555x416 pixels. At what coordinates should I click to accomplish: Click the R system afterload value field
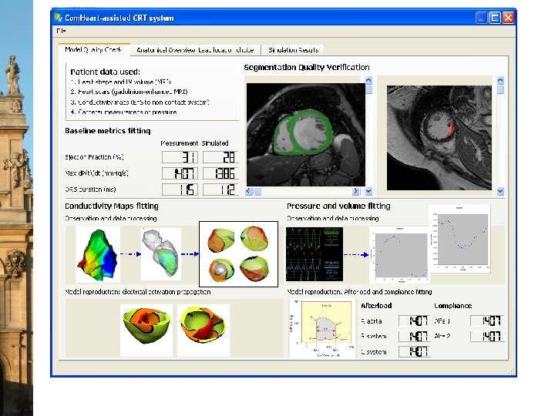point(415,336)
